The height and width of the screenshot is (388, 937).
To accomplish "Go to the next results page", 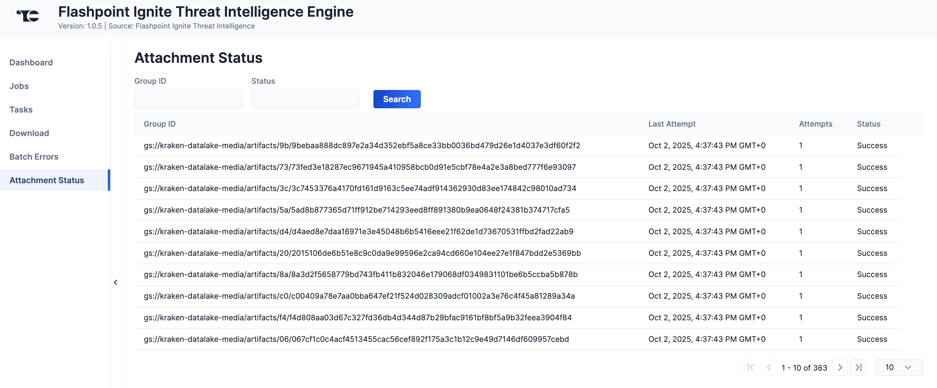I will pyautogui.click(x=840, y=368).
